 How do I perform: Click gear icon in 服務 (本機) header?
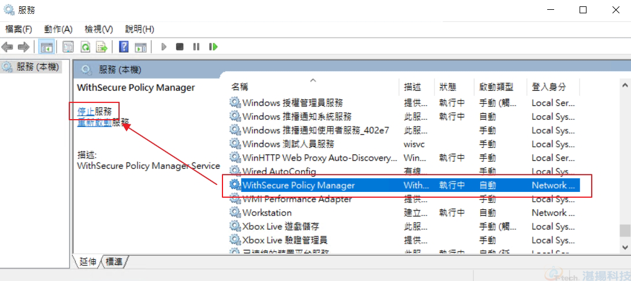pos(86,70)
